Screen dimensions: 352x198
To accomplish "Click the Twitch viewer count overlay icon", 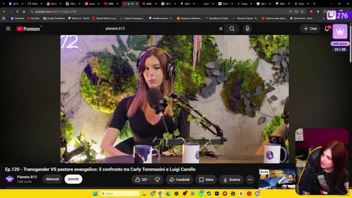I will 332,15.
